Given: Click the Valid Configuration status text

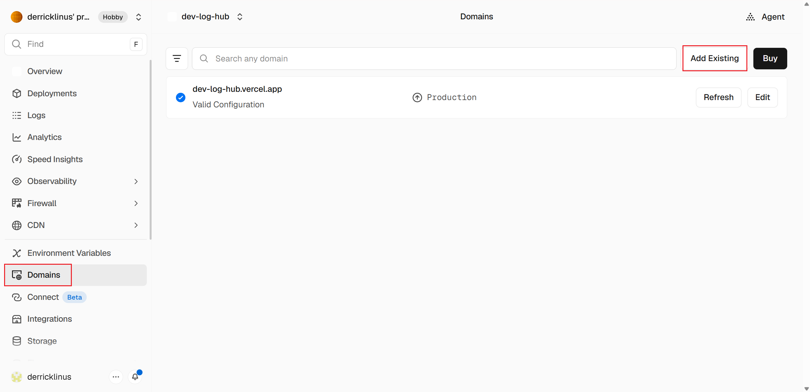Looking at the screenshot, I should pos(228,104).
